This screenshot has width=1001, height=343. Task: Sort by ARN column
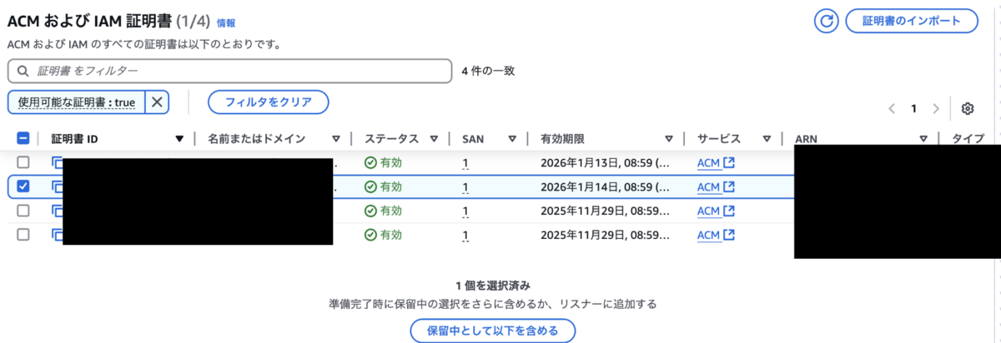click(923, 139)
